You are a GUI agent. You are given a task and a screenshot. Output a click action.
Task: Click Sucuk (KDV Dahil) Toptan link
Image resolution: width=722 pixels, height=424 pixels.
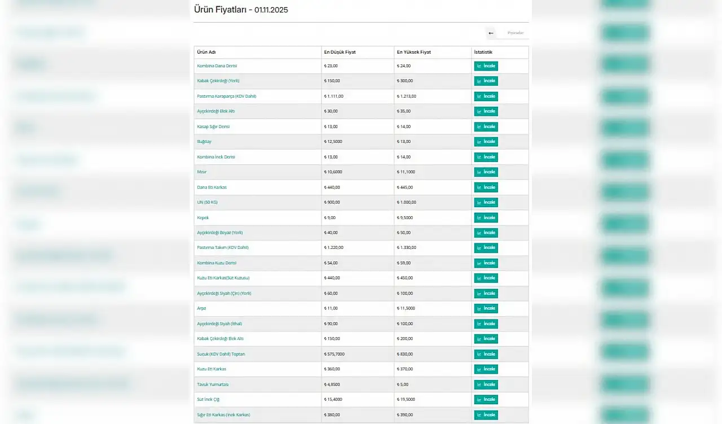[x=221, y=354]
